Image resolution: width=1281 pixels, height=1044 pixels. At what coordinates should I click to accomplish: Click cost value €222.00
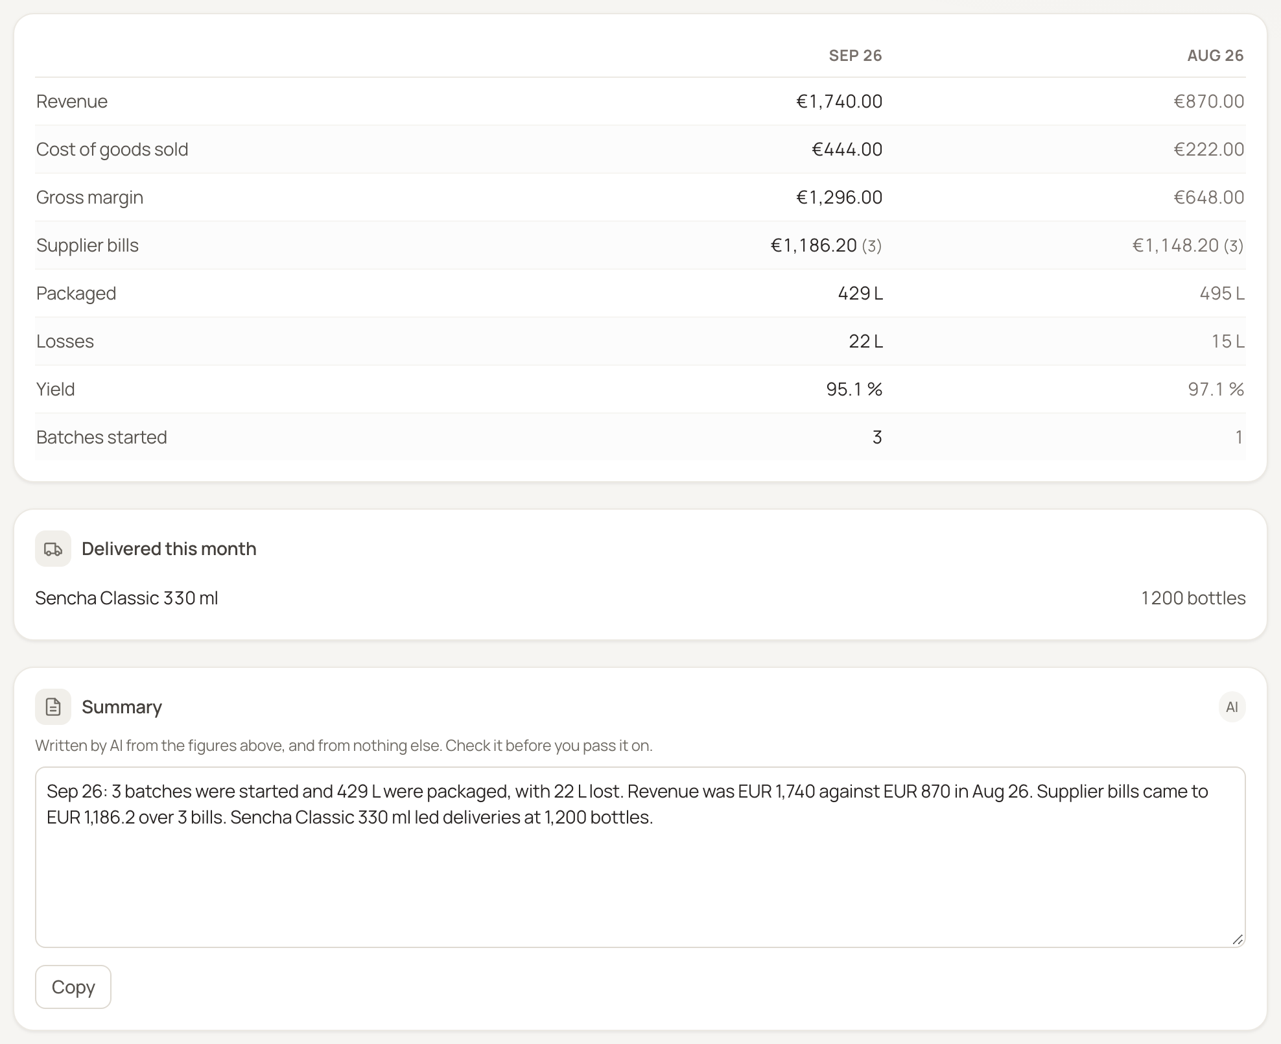tap(1208, 149)
